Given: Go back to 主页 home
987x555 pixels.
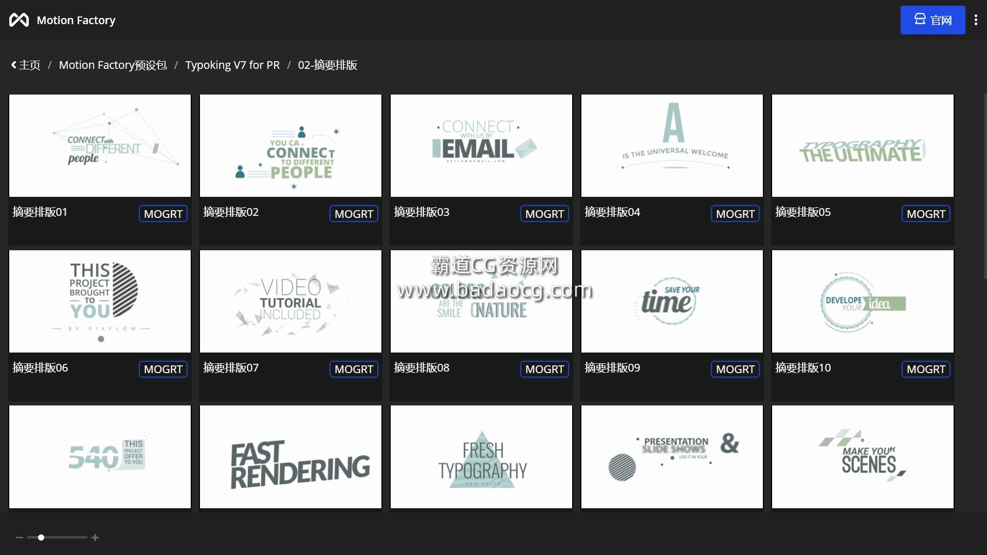Looking at the screenshot, I should click(26, 65).
